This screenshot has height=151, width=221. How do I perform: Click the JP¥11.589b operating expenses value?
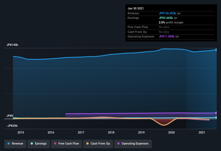click(x=167, y=37)
